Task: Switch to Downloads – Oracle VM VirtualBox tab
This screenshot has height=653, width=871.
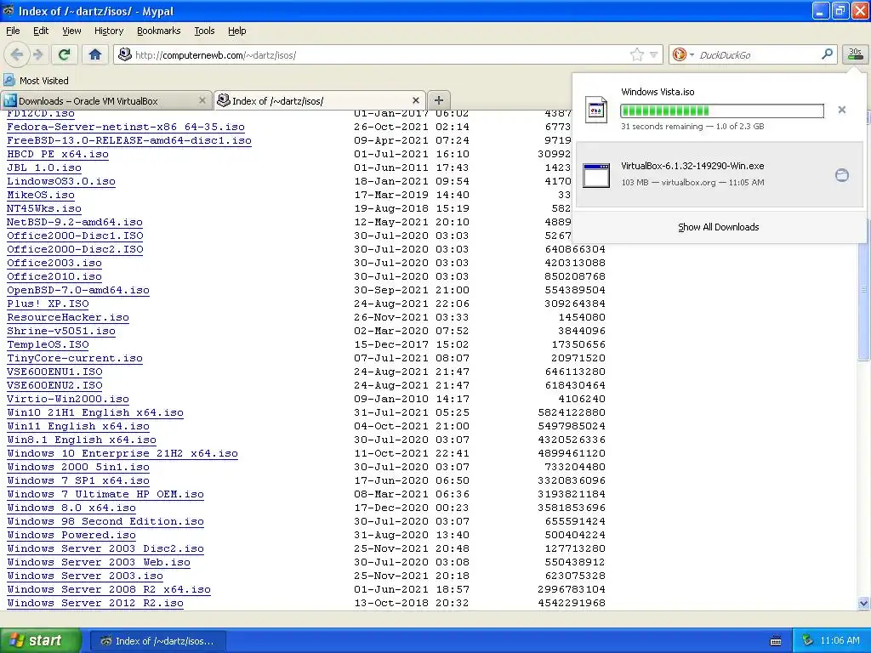Action: 105,100
